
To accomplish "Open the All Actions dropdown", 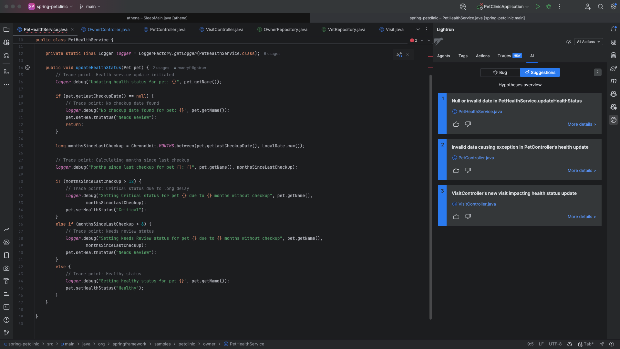I will pos(588,42).
